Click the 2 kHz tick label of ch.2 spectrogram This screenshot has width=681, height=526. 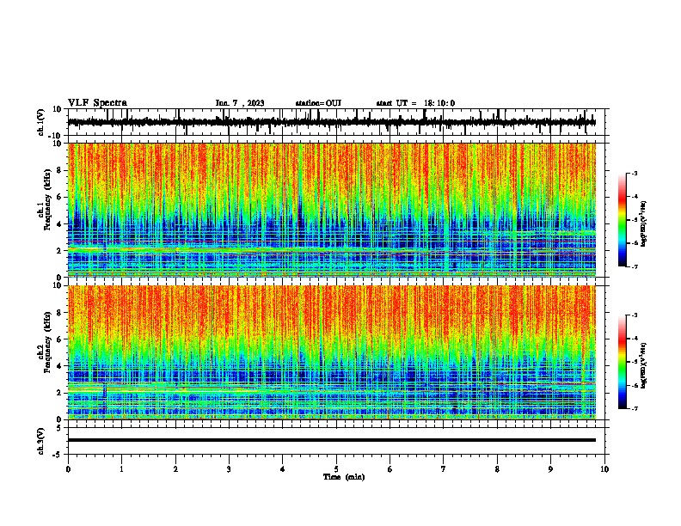pos(59,393)
